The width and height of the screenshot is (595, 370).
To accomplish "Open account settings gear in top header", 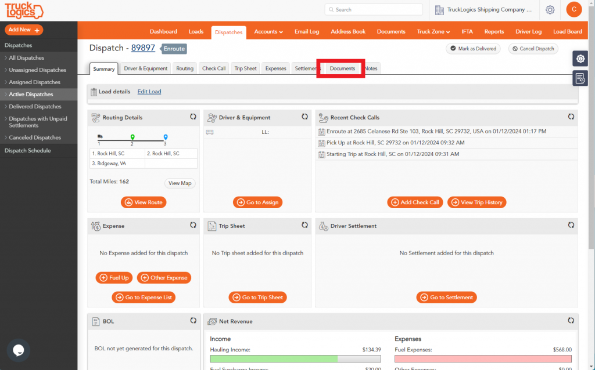I will point(550,10).
